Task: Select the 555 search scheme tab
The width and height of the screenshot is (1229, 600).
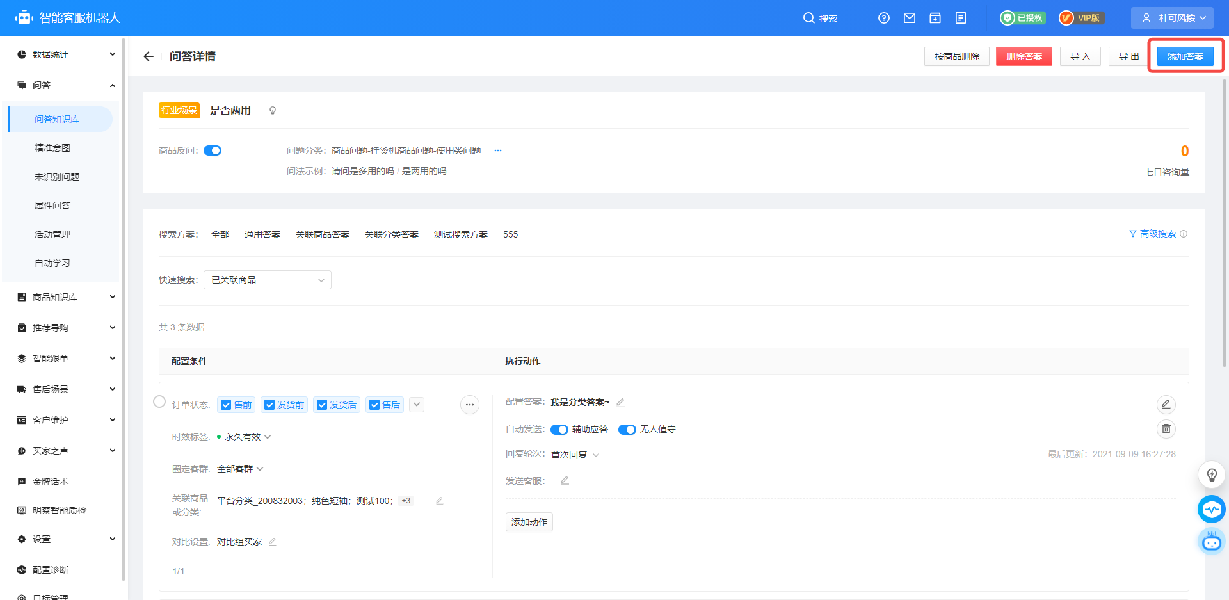Action: (510, 234)
